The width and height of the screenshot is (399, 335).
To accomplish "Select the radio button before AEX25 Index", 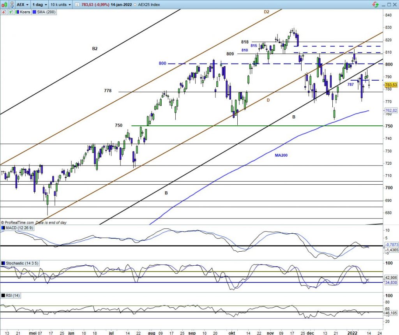I will tap(135, 5).
